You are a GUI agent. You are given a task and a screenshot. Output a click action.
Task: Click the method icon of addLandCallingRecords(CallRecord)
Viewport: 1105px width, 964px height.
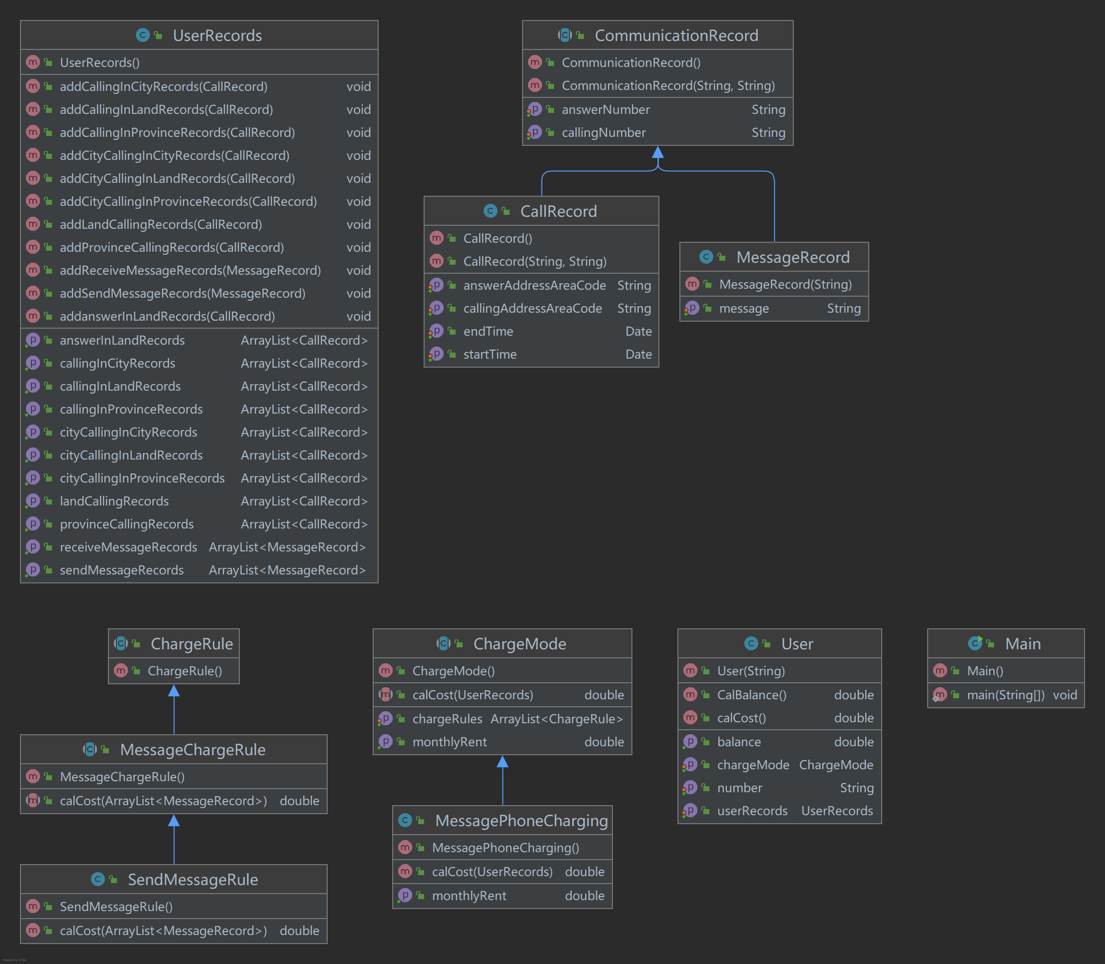tap(33, 224)
